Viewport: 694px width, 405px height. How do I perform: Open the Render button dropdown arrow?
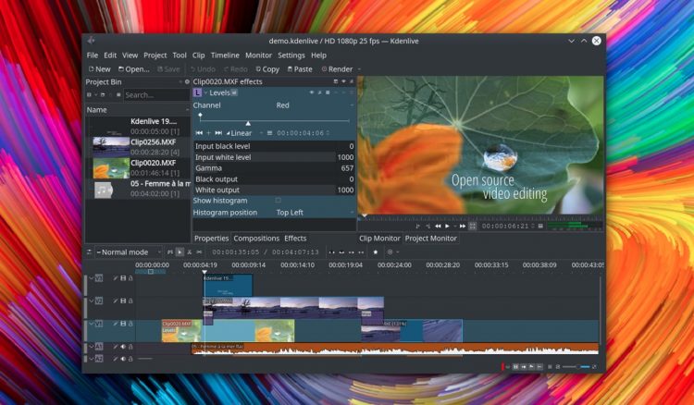[359, 69]
